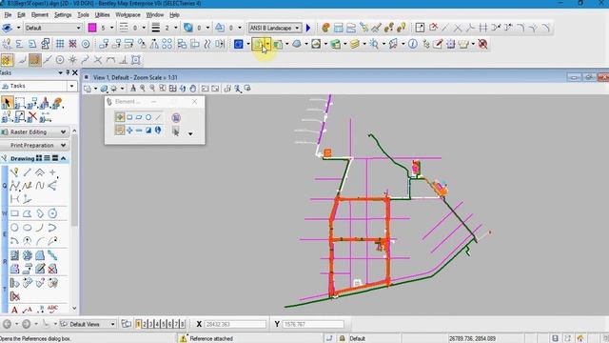The image size is (609, 343).
Task: Select the Place Text A tool
Action: coord(15,310)
